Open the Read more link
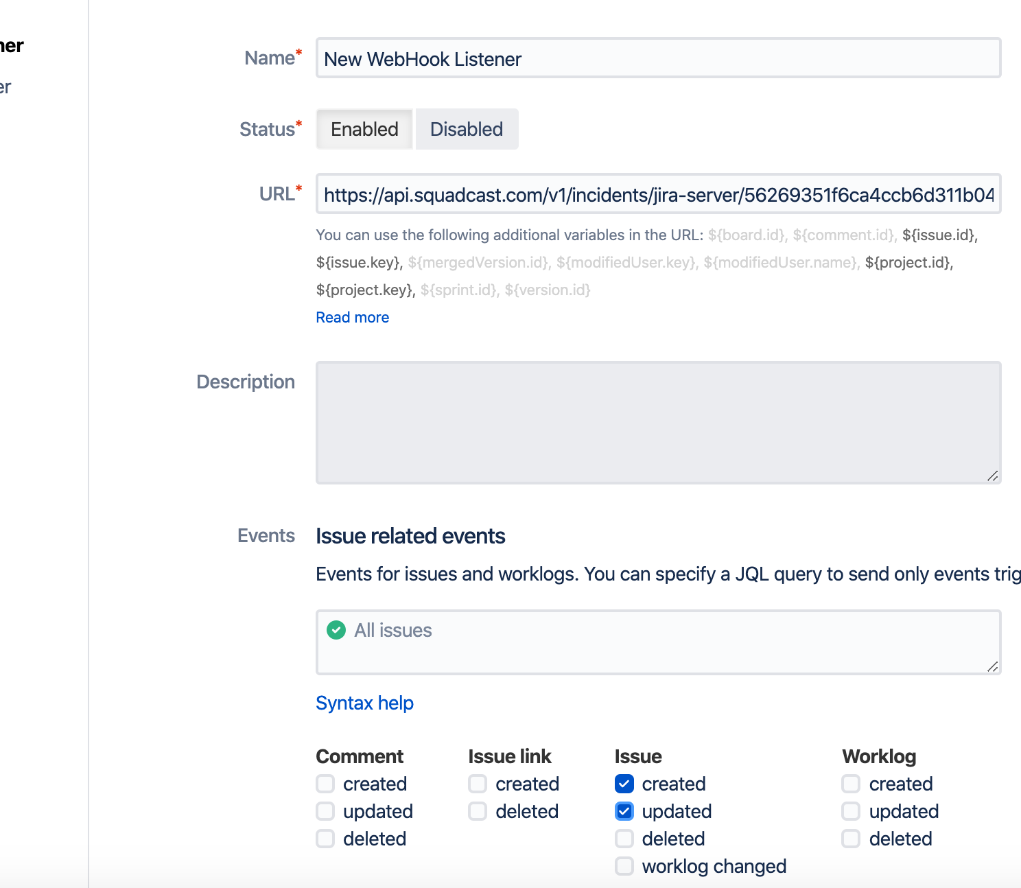 point(353,317)
